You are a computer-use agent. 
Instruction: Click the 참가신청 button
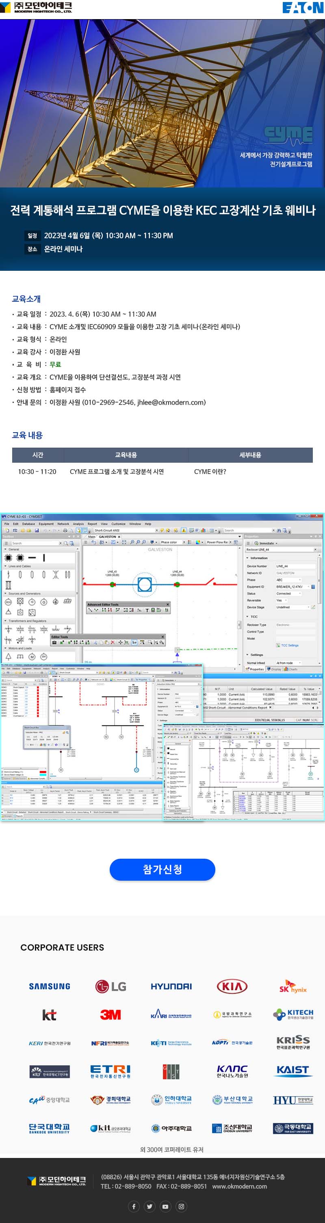(x=162, y=869)
